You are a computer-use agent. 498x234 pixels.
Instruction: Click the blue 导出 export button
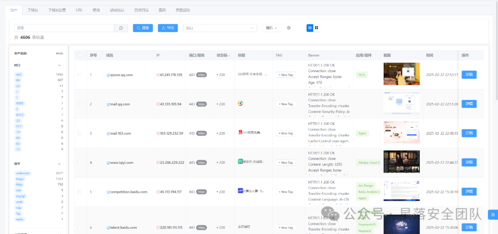point(168,28)
